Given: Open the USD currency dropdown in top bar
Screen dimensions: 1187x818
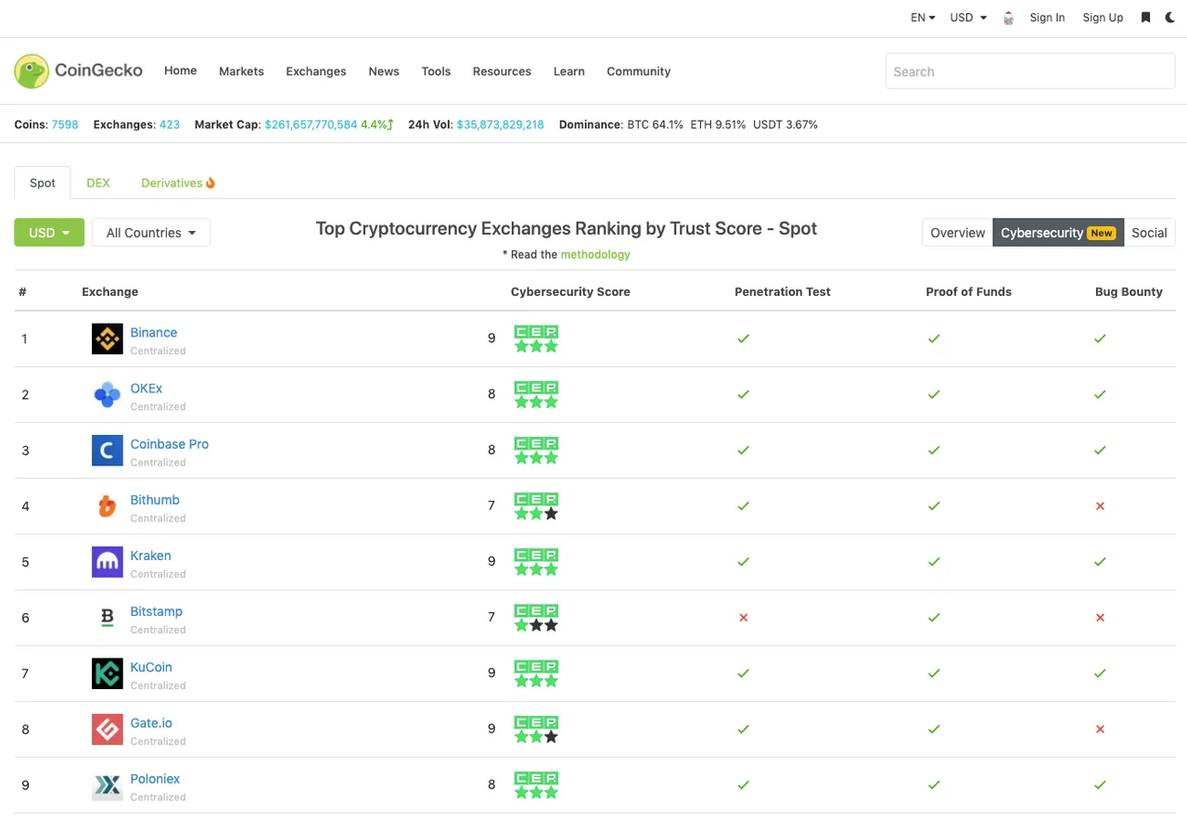Looking at the screenshot, I should point(968,18).
